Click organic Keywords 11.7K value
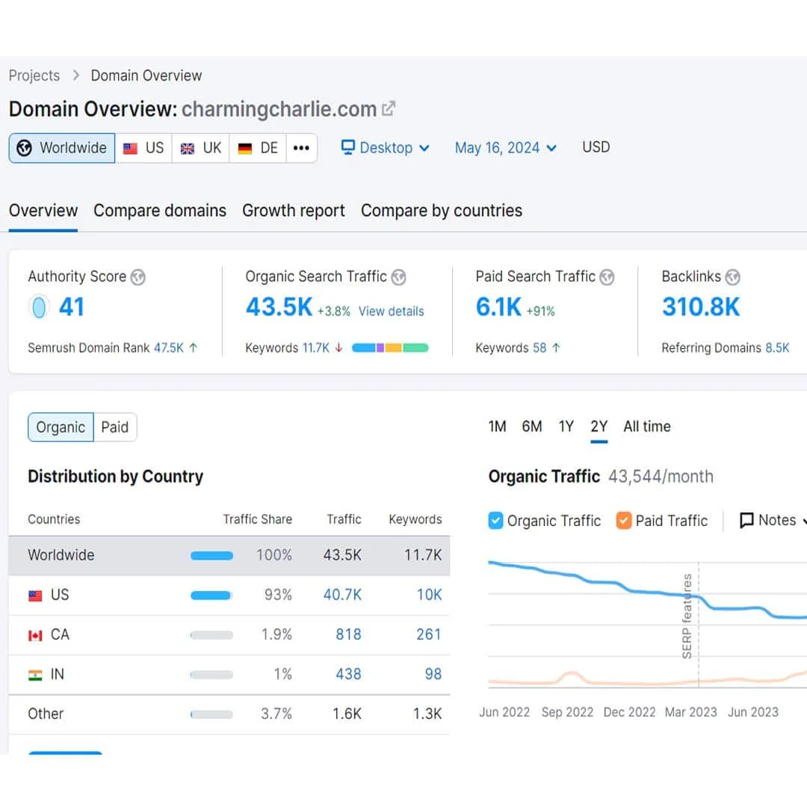Screen dimensions: 807x807 click(x=316, y=348)
